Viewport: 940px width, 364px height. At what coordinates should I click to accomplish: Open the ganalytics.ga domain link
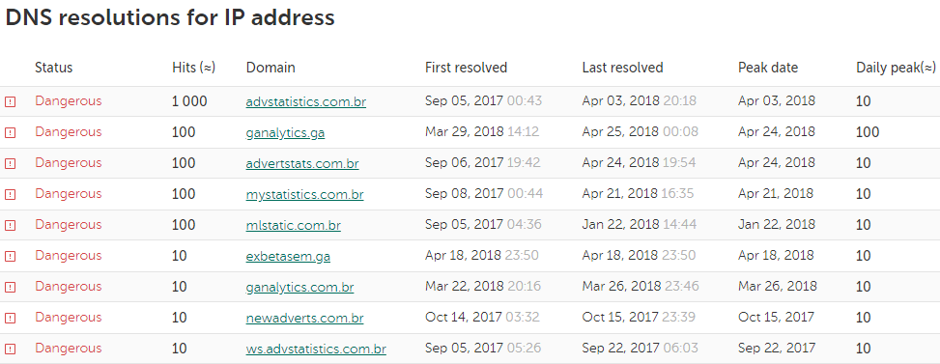(285, 133)
